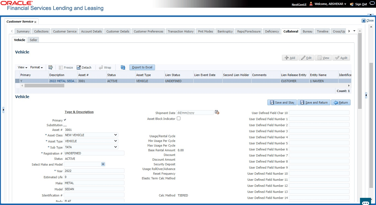Click the Edit pencil button
The width and height of the screenshot is (376, 205).
(306, 58)
